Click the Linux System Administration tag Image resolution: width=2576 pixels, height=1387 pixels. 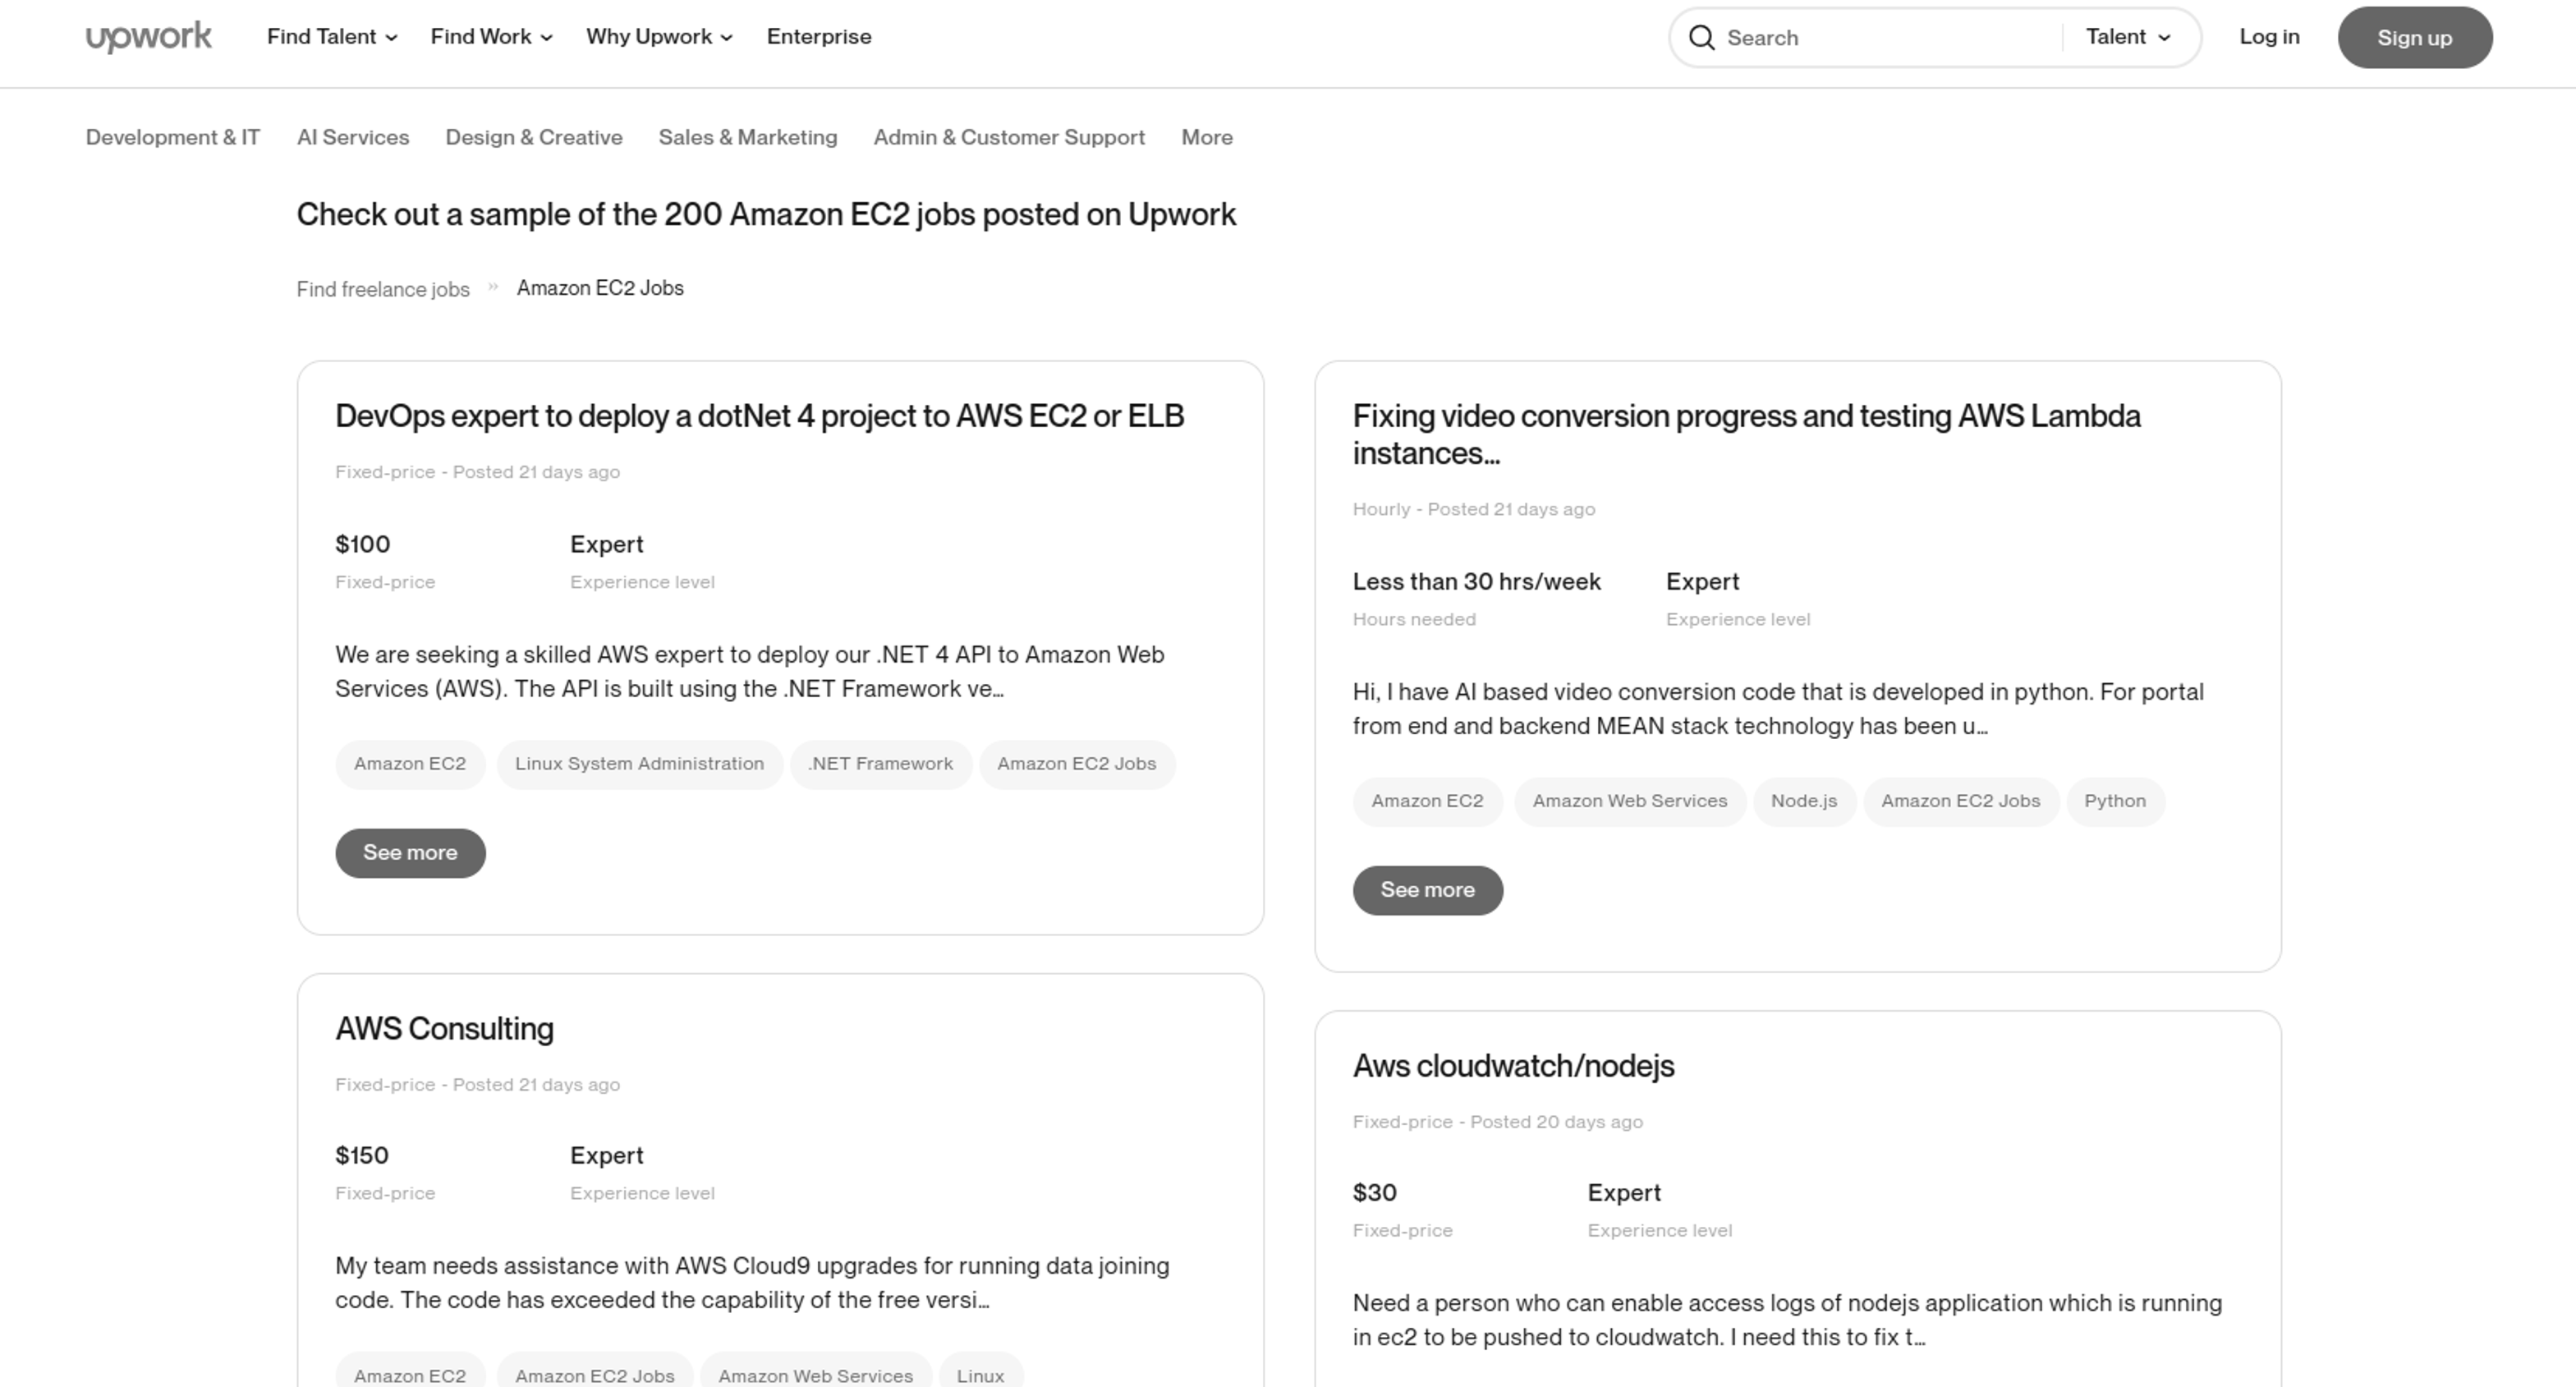tap(638, 764)
